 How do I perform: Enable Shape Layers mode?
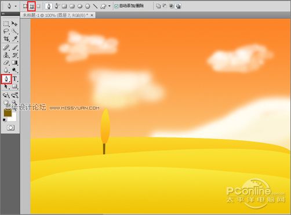(x=25, y=6)
